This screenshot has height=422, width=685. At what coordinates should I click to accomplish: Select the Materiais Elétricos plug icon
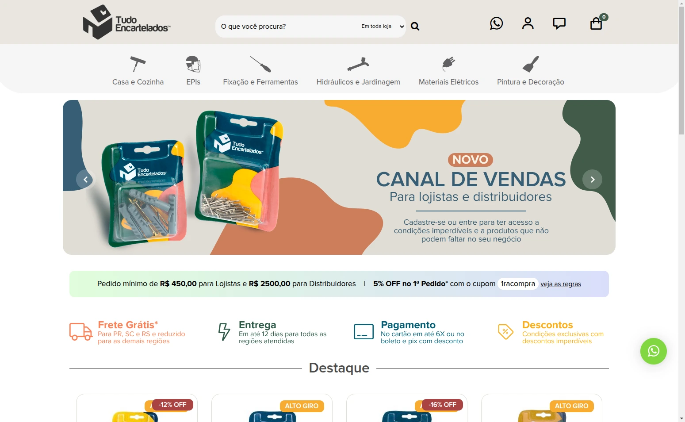[448, 64]
